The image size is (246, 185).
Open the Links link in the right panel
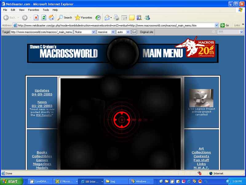point(201,164)
